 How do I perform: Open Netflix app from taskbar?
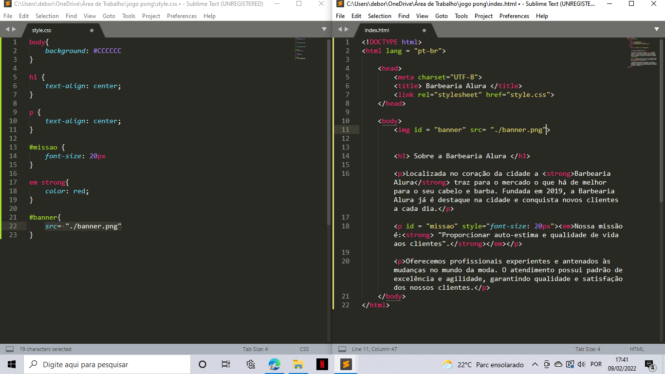pyautogui.click(x=322, y=364)
